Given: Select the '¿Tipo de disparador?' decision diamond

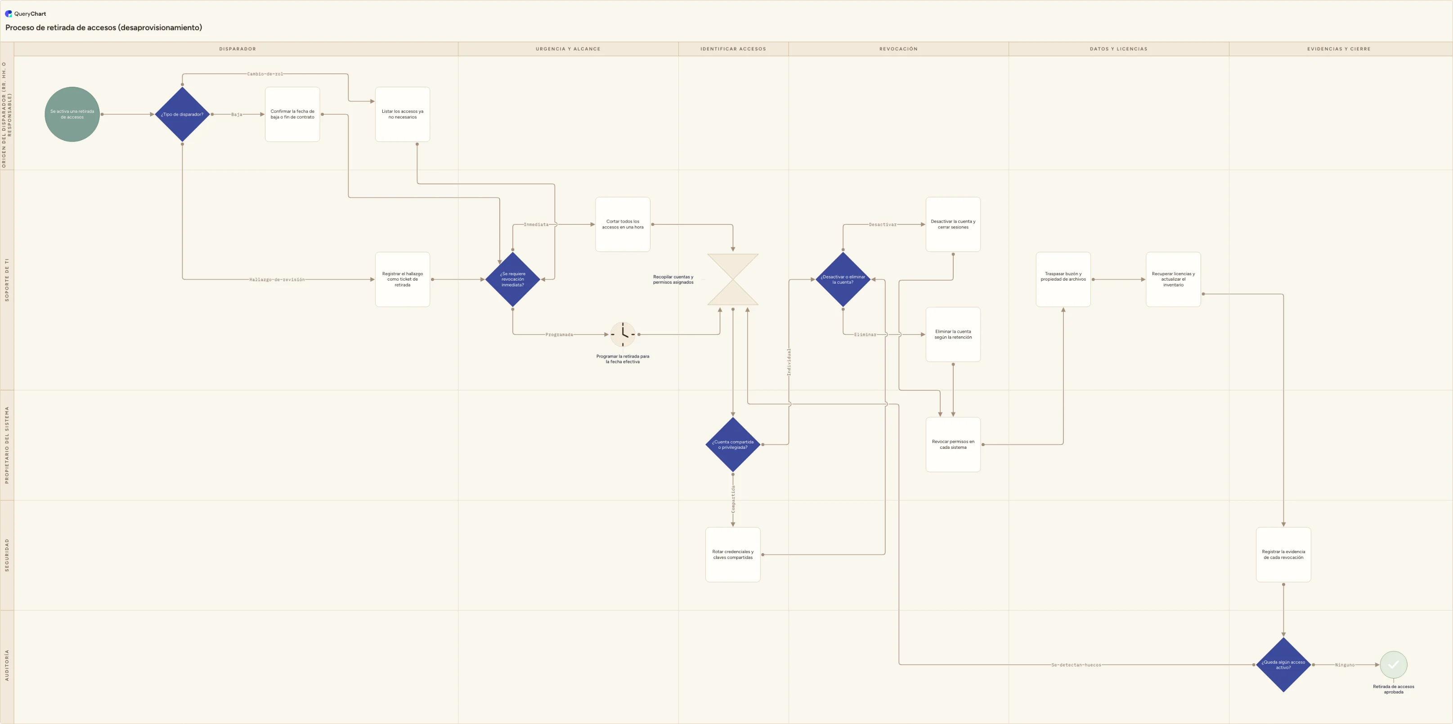Looking at the screenshot, I should tap(182, 115).
